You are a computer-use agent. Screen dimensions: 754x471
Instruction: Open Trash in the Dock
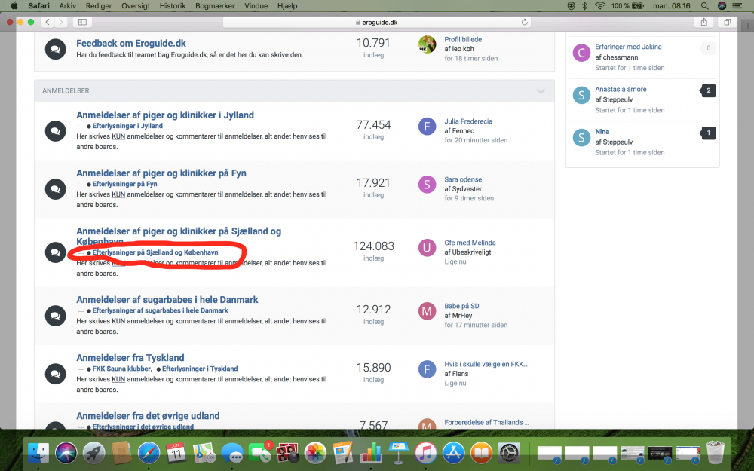[716, 453]
